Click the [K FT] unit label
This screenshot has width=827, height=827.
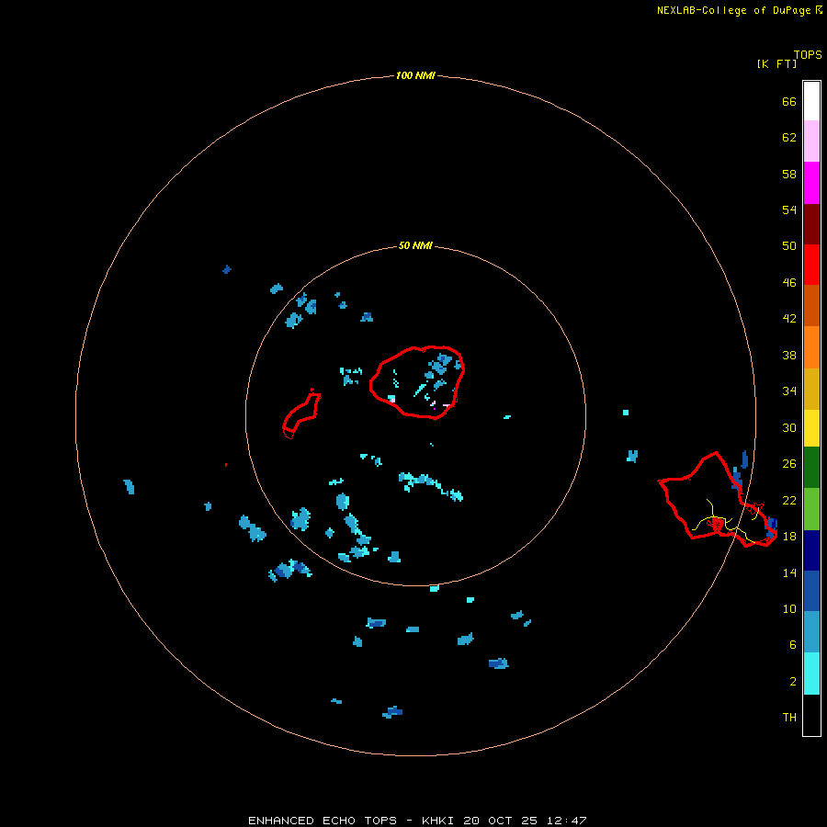coord(776,63)
